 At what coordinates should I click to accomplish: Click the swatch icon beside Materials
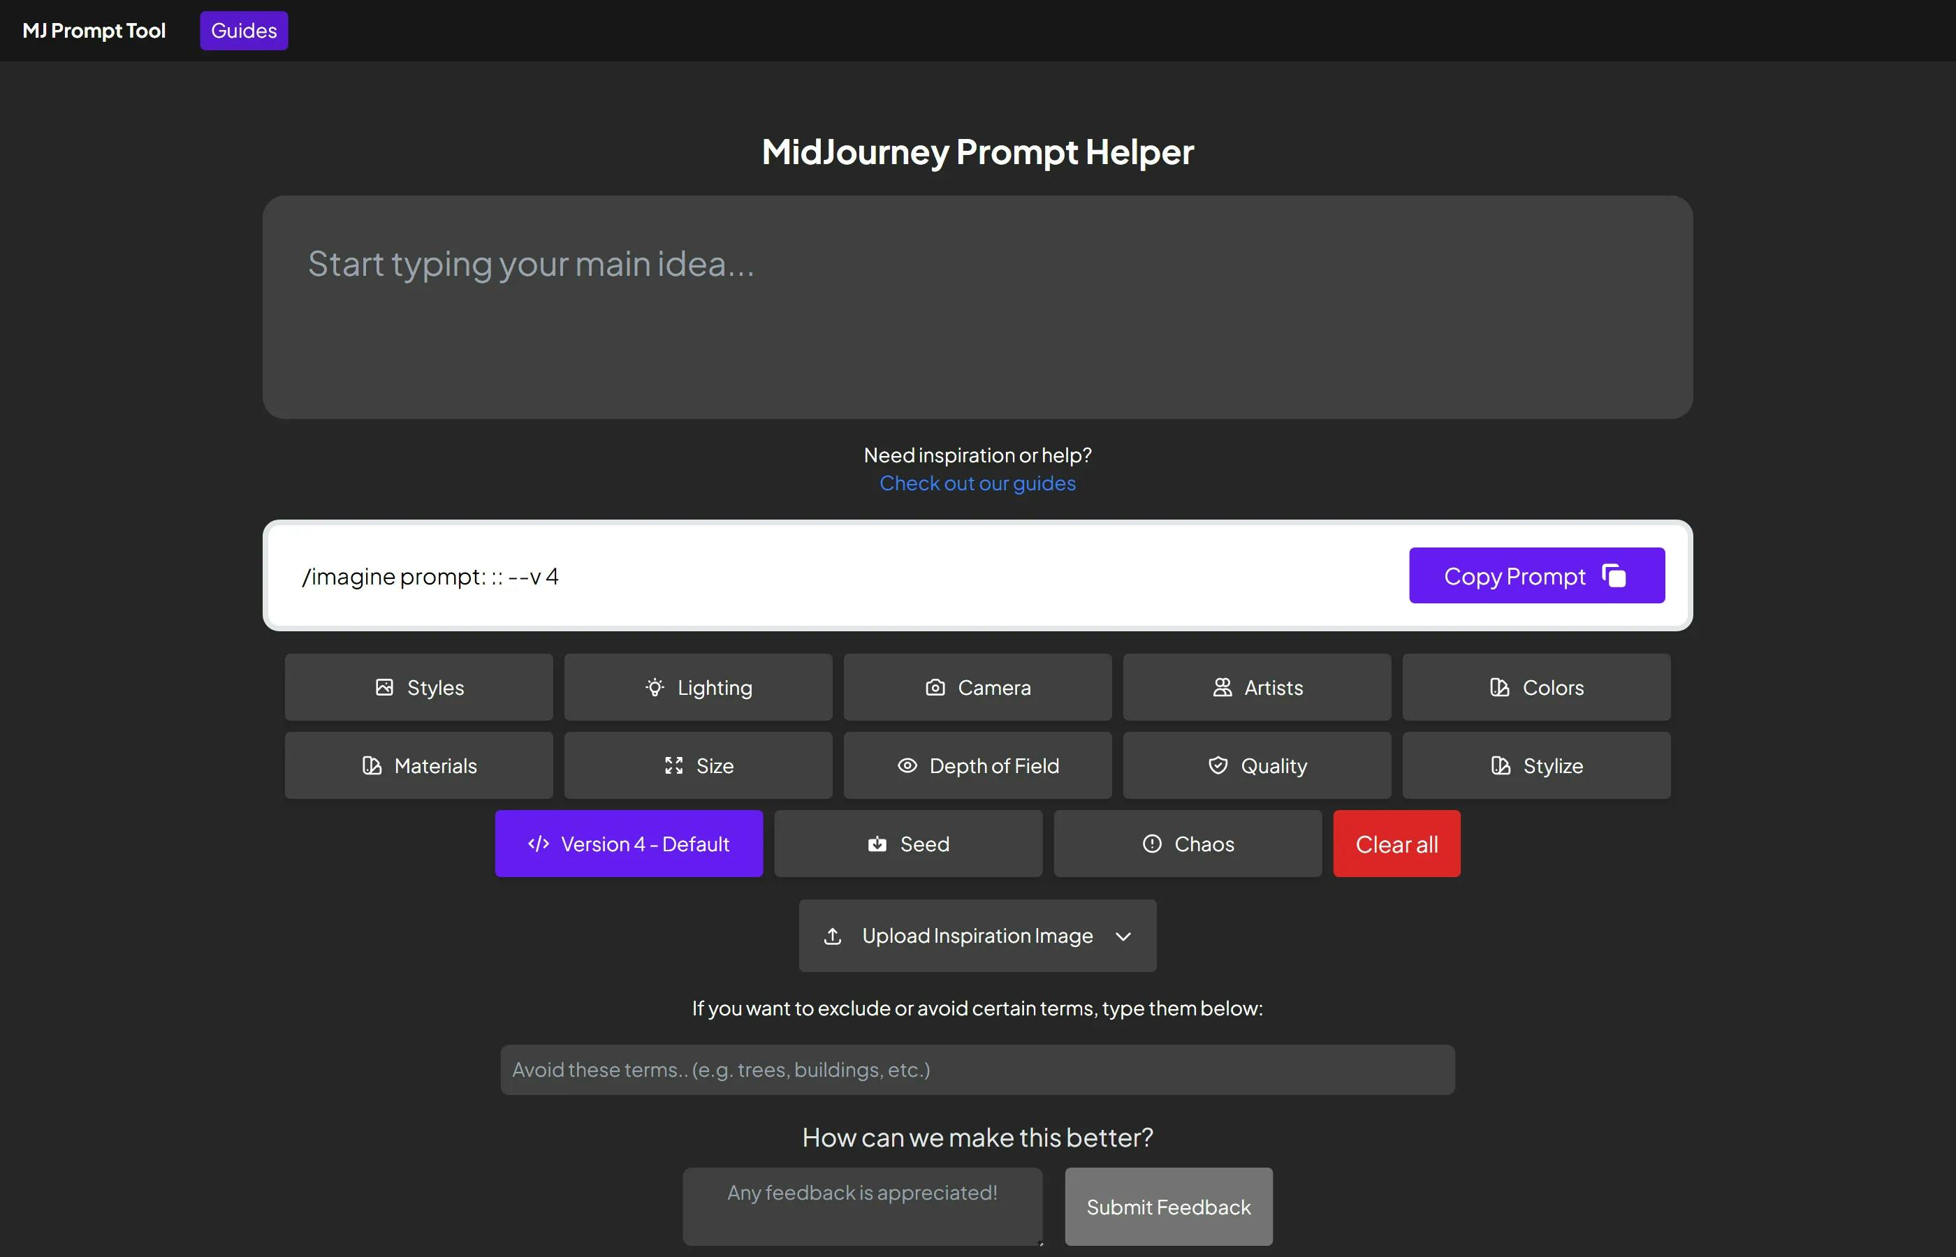372,765
